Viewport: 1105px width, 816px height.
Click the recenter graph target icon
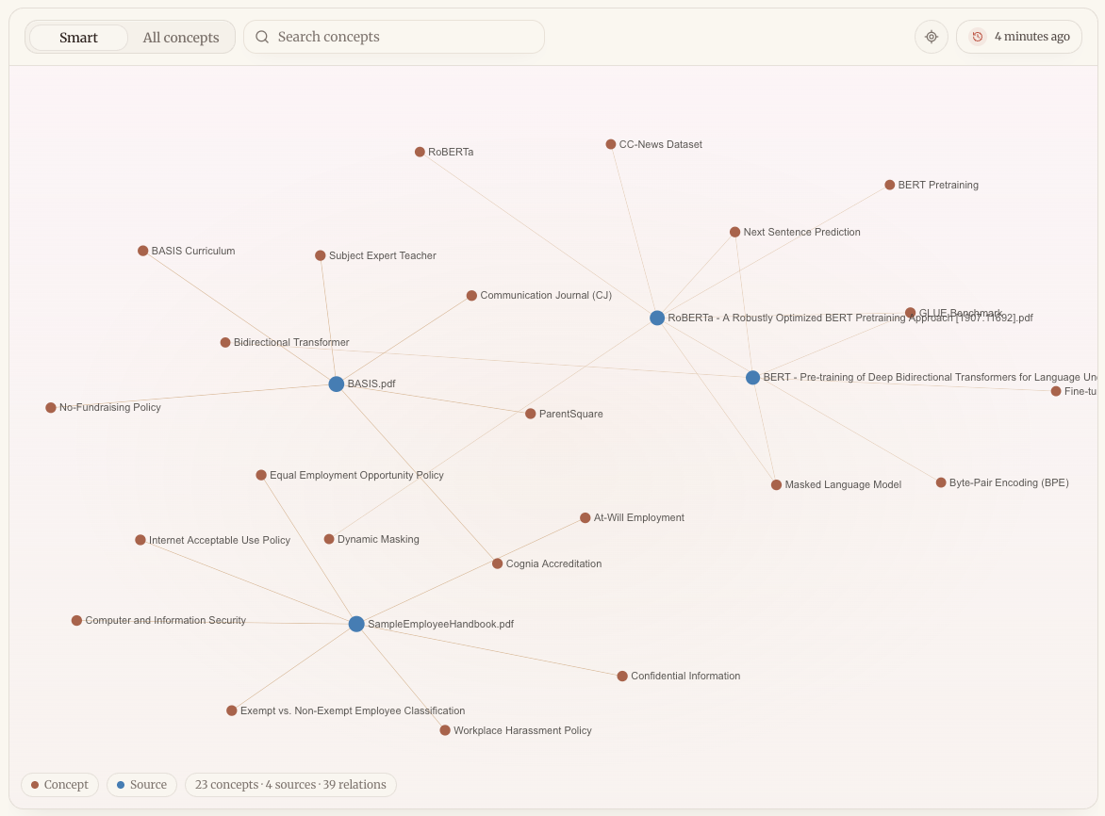click(x=931, y=37)
